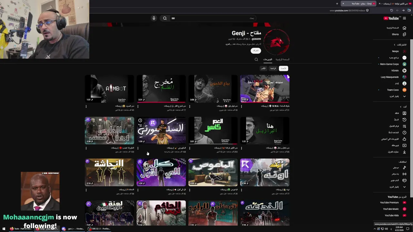Viewport: 413px width, 232px height.
Task: Select the الأقدم (Oldest) filter chip
Action: (264, 68)
